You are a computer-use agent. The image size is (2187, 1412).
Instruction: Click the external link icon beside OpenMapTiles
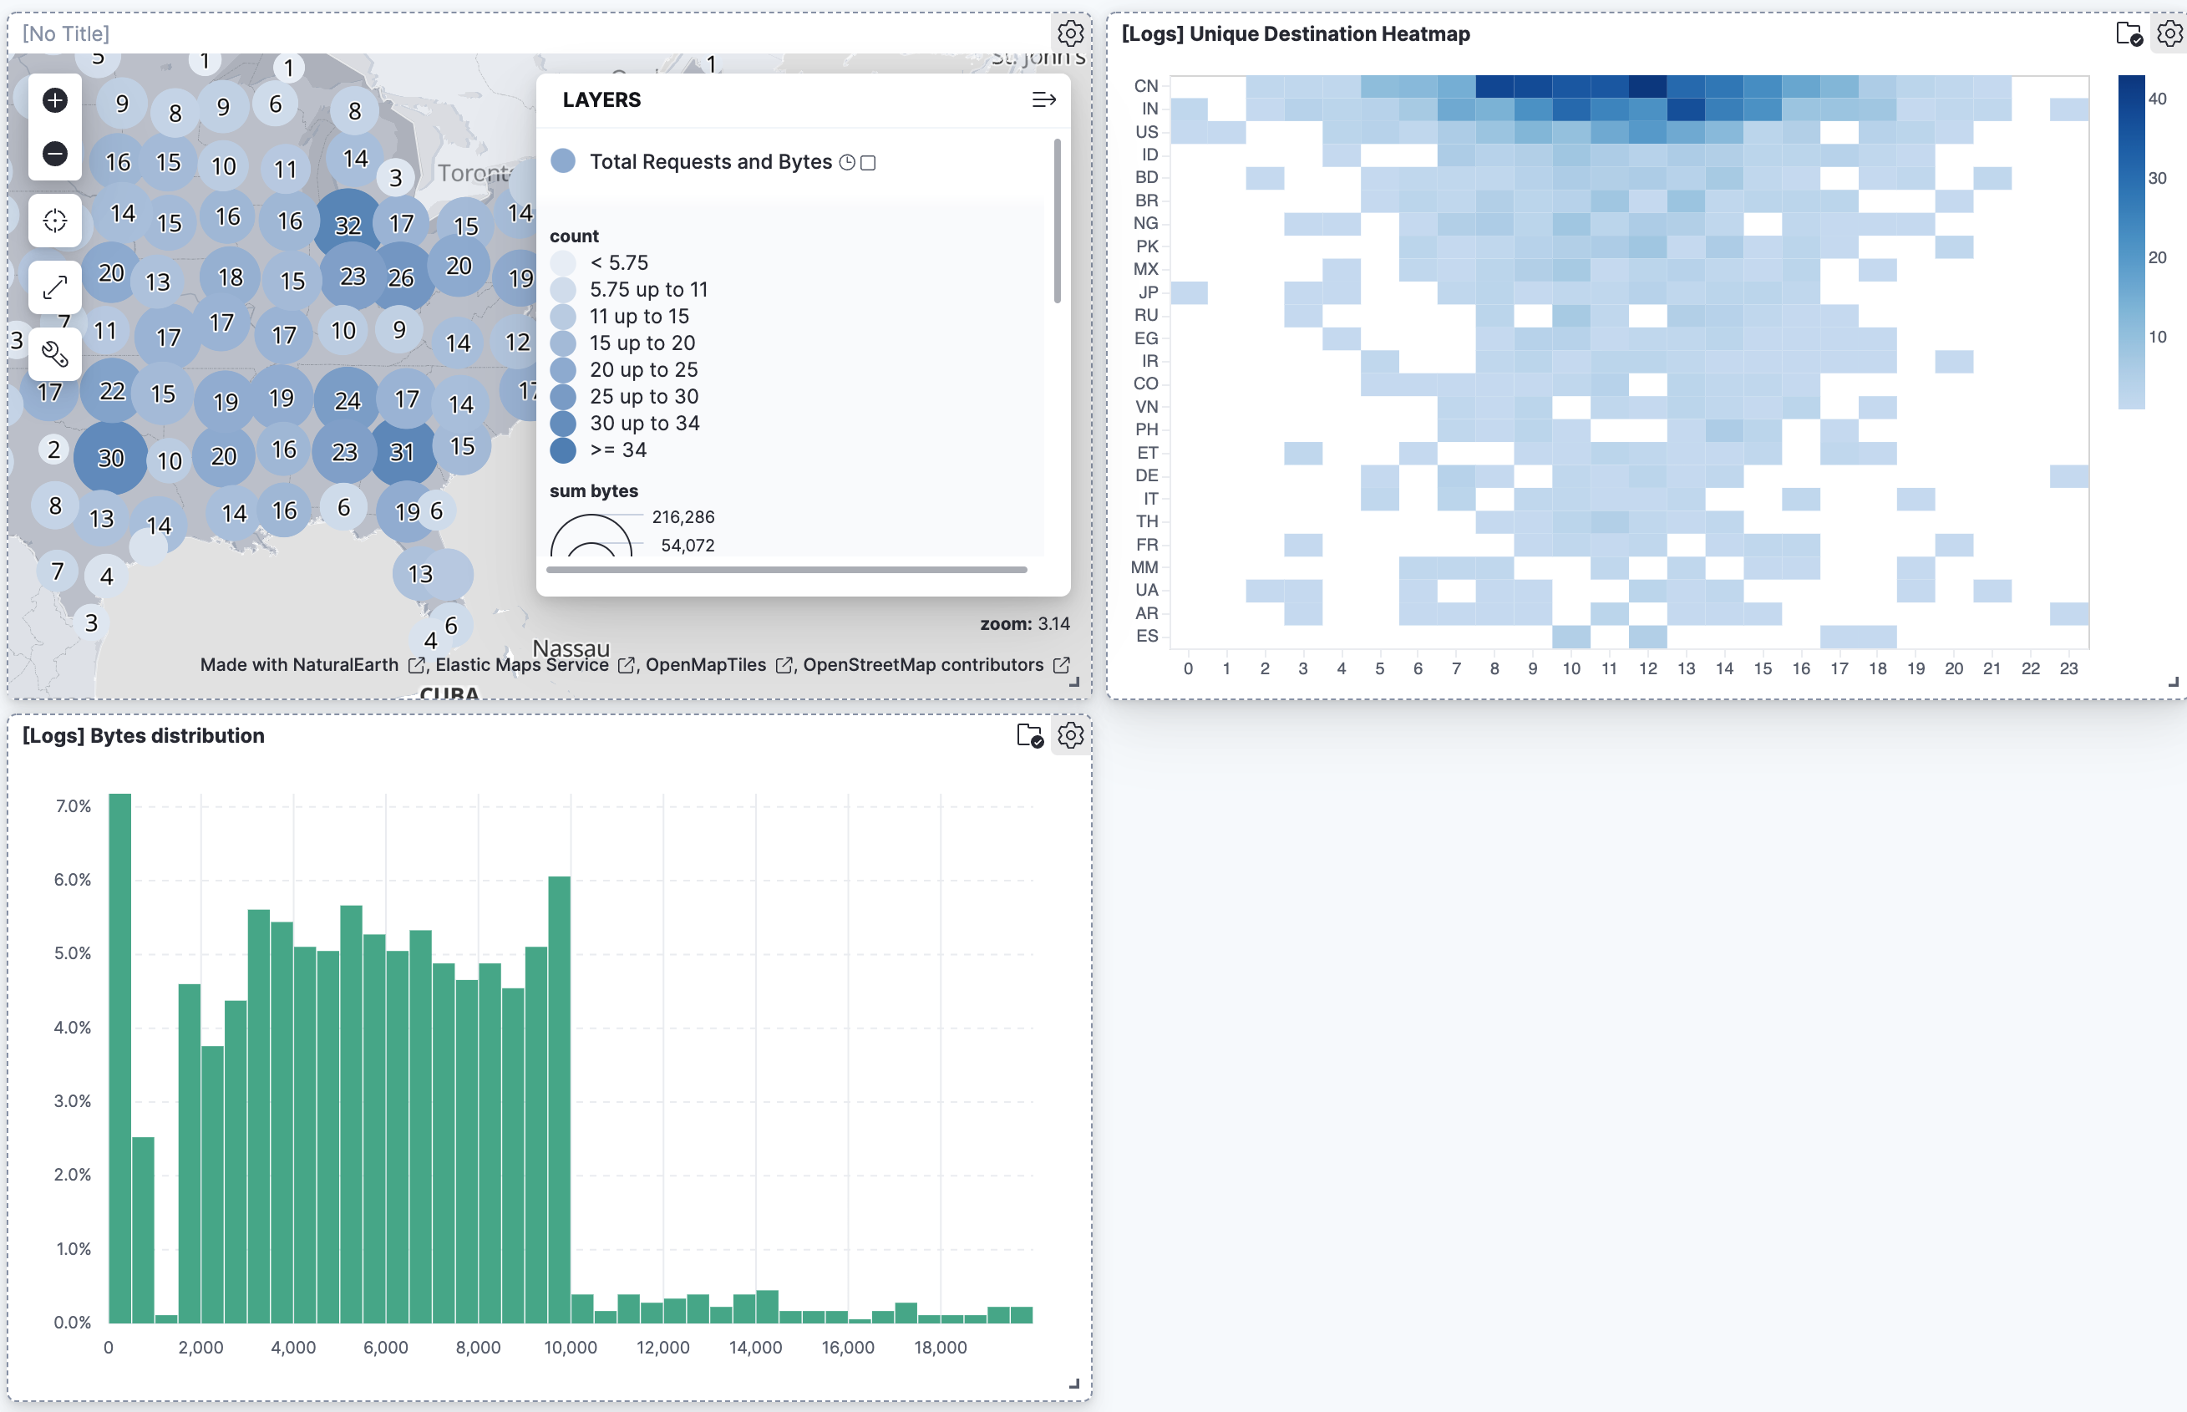782,664
